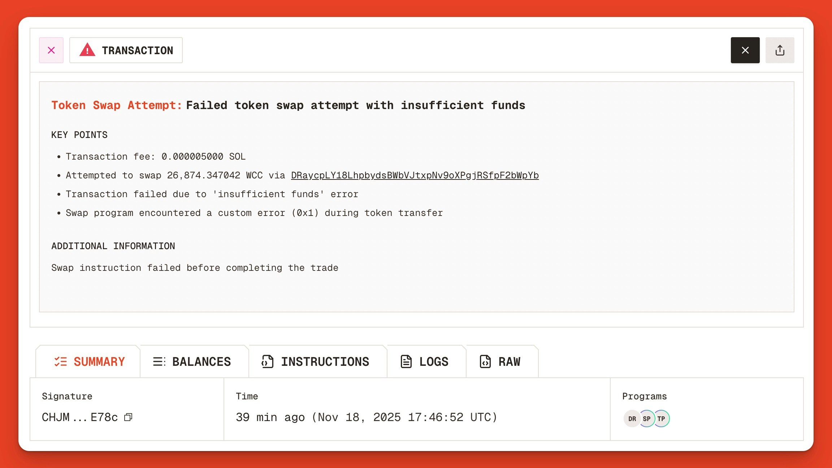
Task: Dismiss panel with the pink X button
Action: pyautogui.click(x=51, y=50)
